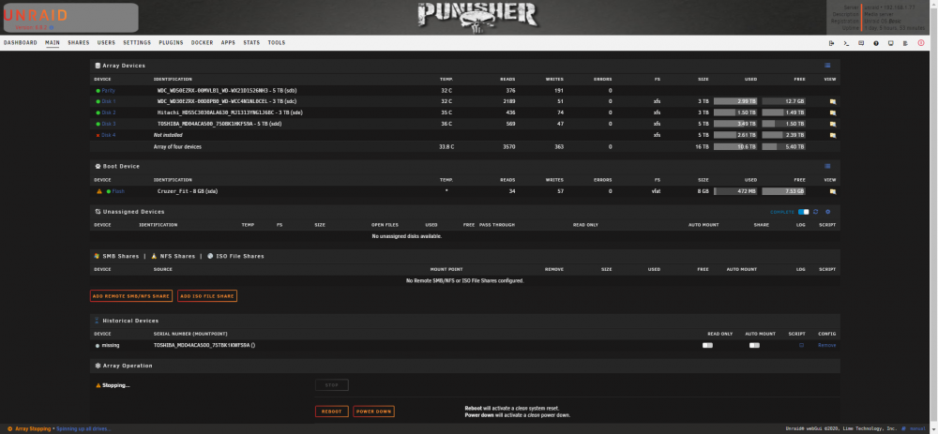Toggle Read Only switch for missing TOSHIBA

707,346
